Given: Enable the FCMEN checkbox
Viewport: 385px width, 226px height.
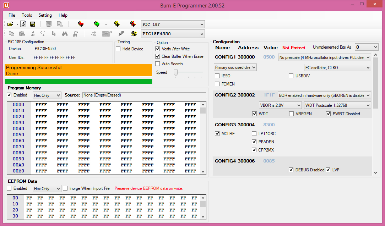Looking at the screenshot, I should pos(217,84).
